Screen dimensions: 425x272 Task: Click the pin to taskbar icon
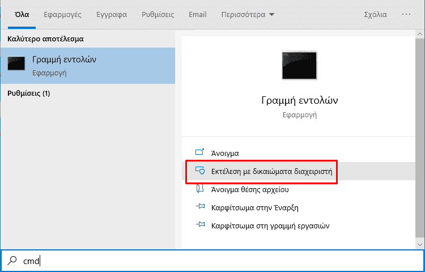tap(199, 226)
